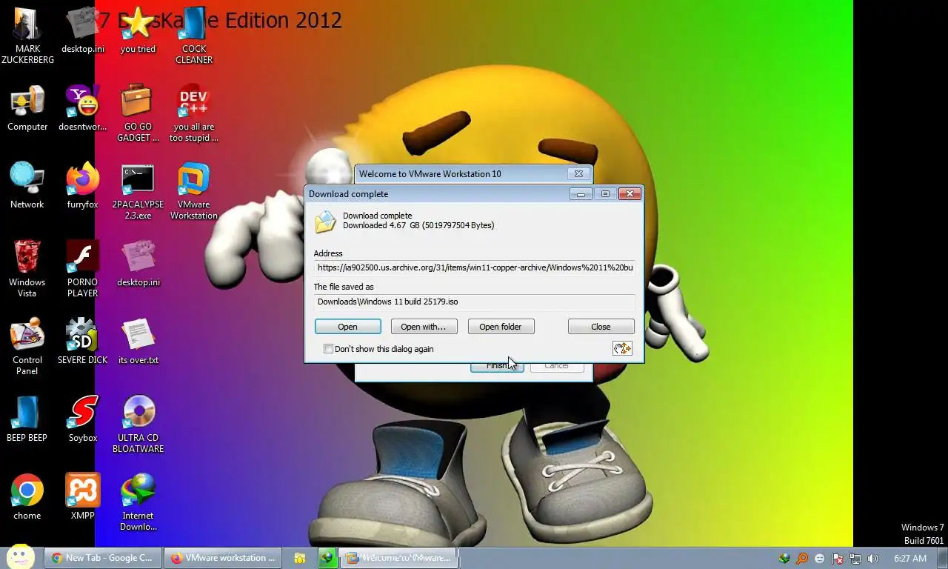Launch the Flash Player desktop shortcut
The height and width of the screenshot is (569, 948).
point(83,268)
